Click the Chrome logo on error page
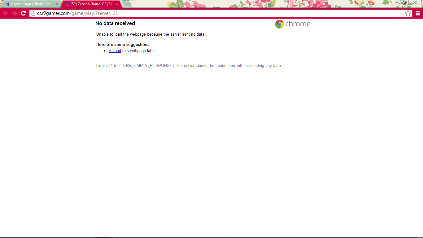 279,24
